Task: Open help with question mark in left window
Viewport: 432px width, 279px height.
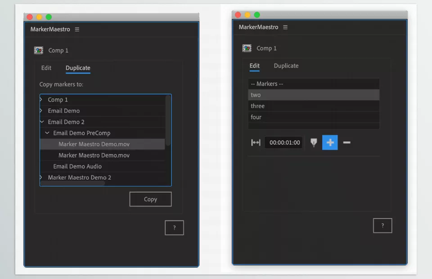Action: tap(175, 228)
